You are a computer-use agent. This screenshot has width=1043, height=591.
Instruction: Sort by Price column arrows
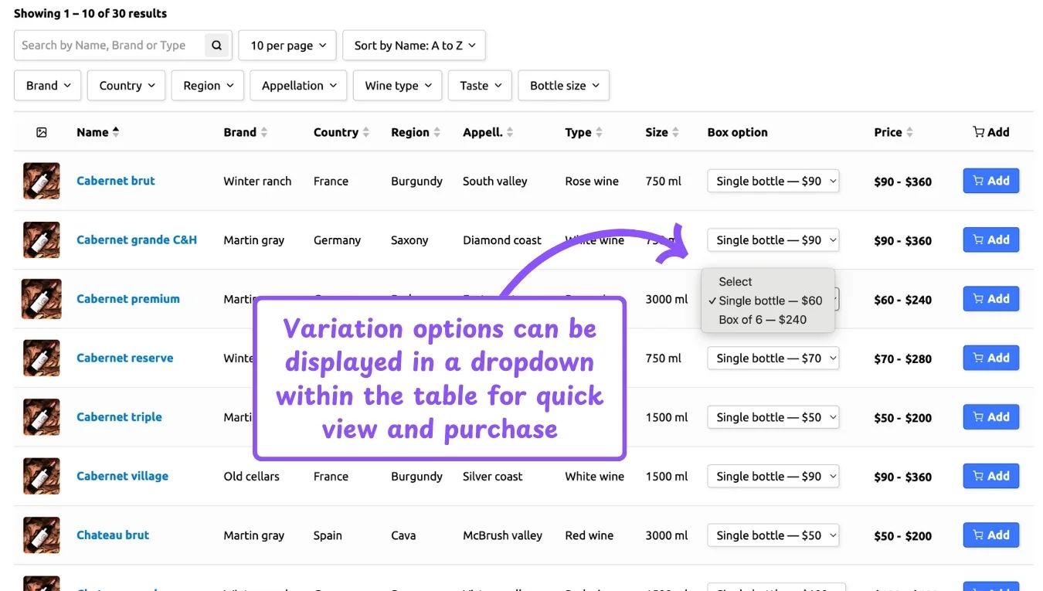point(909,132)
